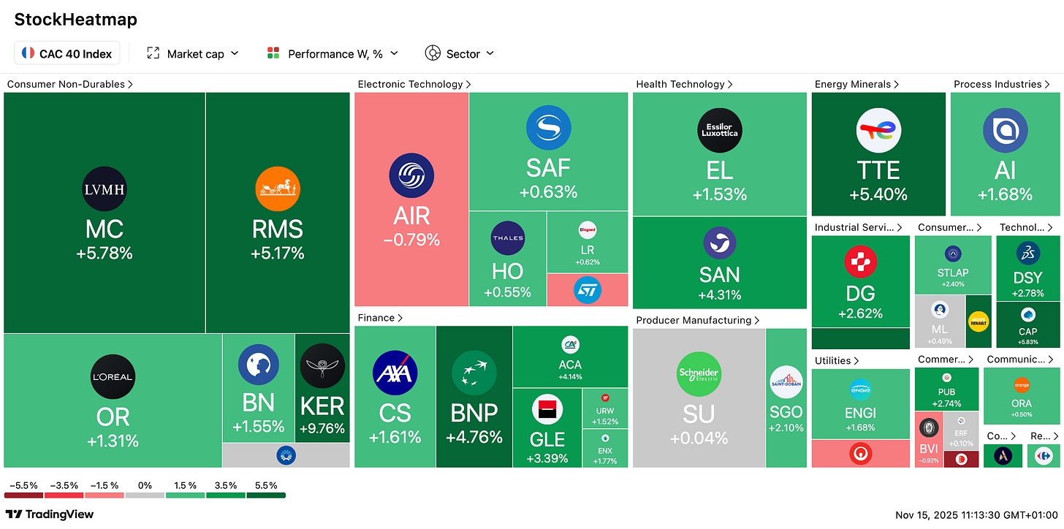The image size is (1064, 529).
Task: Click the yellow Groupe Renault logo tile
Action: click(x=978, y=321)
